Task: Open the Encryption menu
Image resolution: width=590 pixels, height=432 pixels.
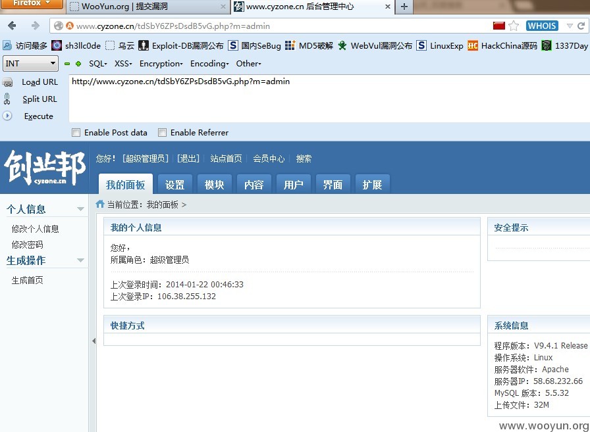Action: pyautogui.click(x=161, y=64)
